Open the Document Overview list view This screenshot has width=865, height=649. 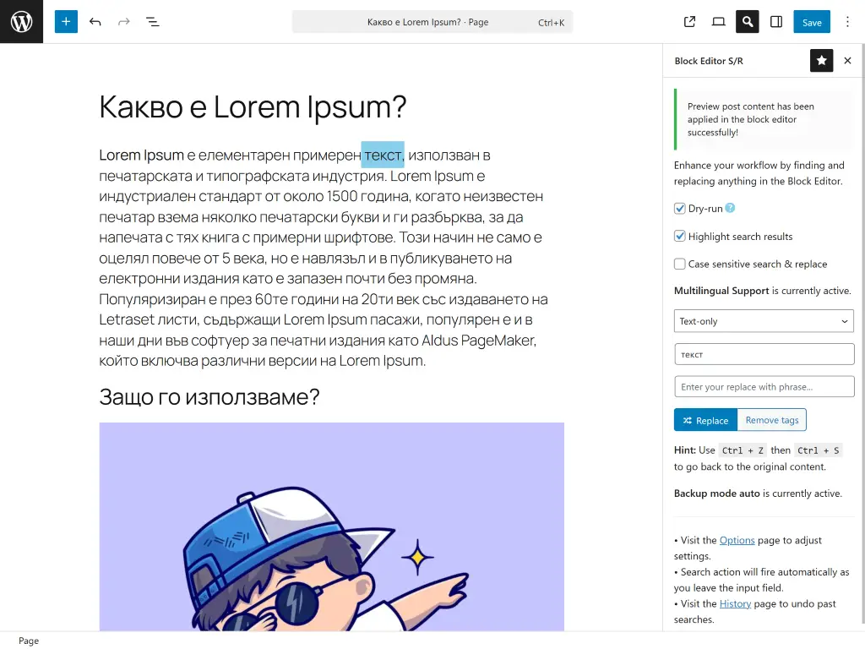(153, 21)
